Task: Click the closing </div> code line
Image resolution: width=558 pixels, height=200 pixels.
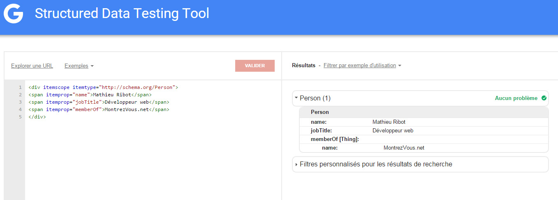Action: click(37, 117)
